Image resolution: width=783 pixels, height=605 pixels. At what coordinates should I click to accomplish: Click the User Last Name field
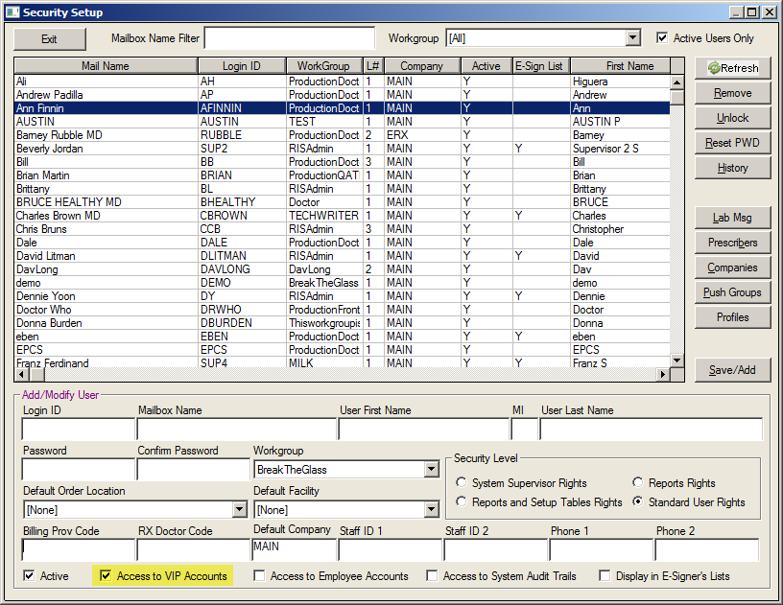(x=652, y=429)
